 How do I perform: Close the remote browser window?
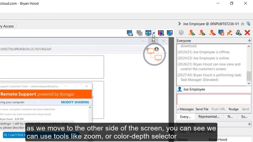point(163,41)
